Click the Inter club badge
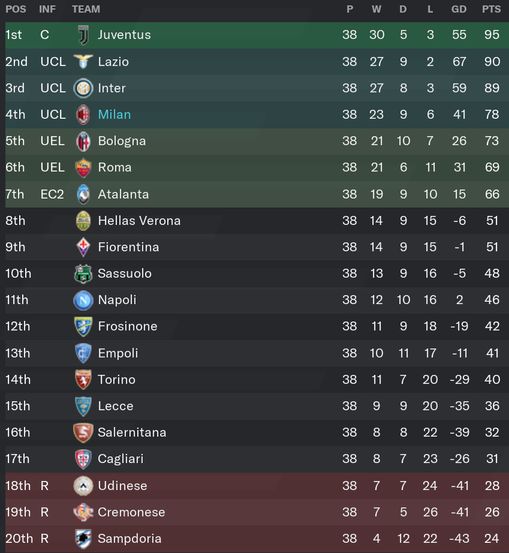The image size is (509, 553). (83, 88)
